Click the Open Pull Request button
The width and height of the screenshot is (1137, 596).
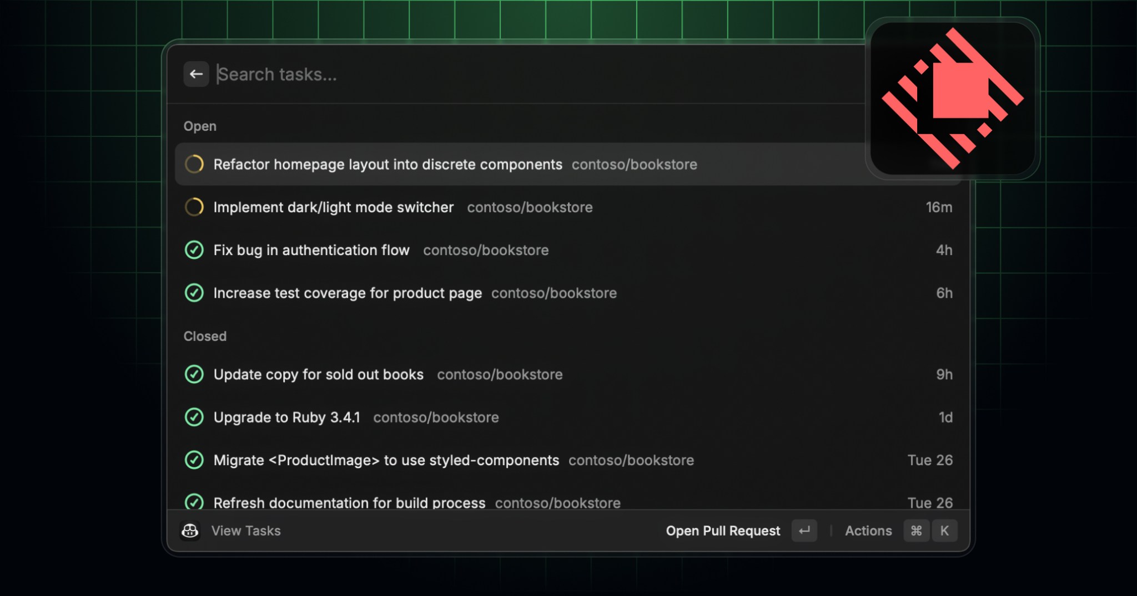(x=723, y=531)
